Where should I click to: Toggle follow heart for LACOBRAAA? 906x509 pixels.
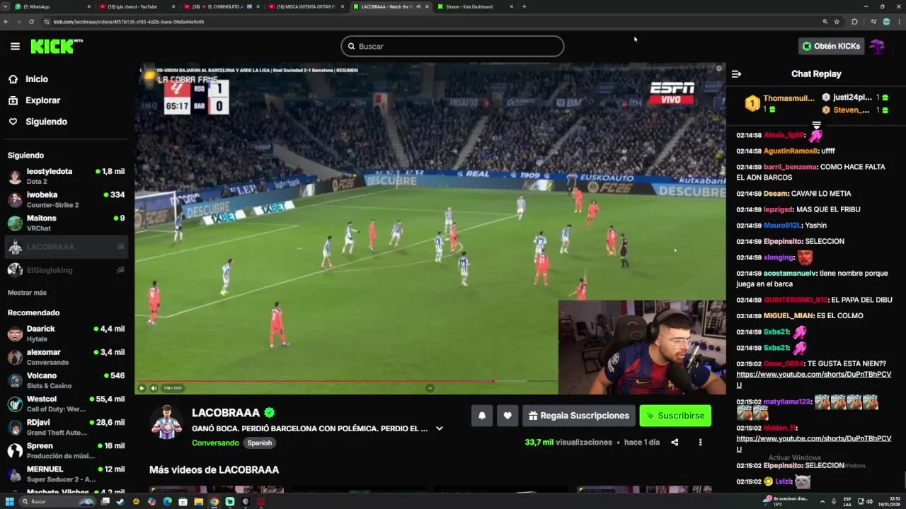508,416
